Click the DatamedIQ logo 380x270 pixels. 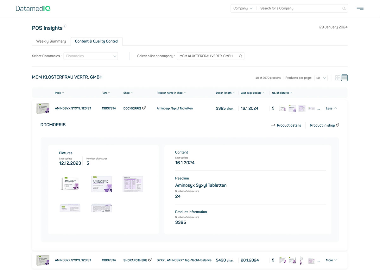[33, 9]
